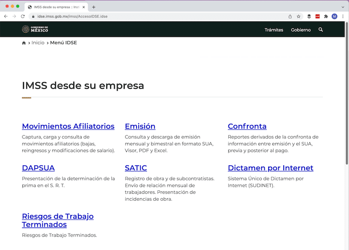Open the Dictamen por Internet link
This screenshot has width=349, height=250.
click(270, 168)
